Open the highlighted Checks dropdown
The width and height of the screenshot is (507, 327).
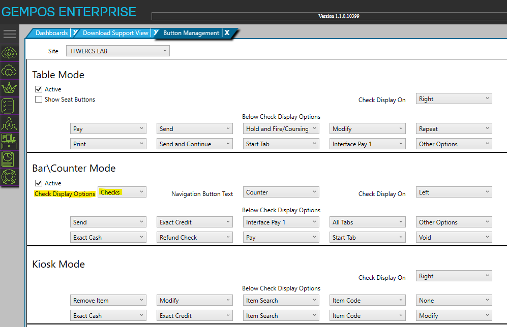pyautogui.click(x=122, y=192)
